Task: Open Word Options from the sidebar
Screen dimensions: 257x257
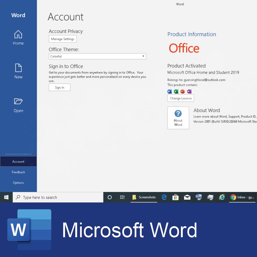Action: pyautogui.click(x=18, y=182)
